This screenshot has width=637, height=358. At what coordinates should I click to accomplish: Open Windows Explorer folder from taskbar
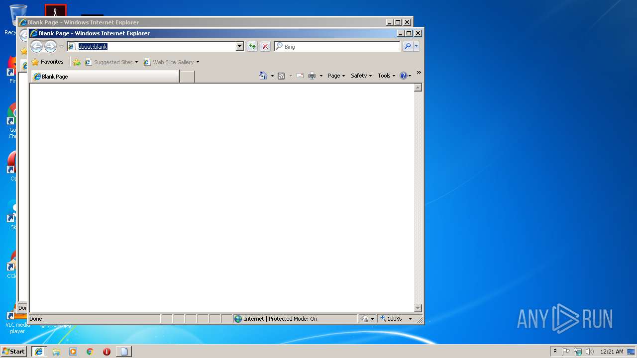point(56,352)
